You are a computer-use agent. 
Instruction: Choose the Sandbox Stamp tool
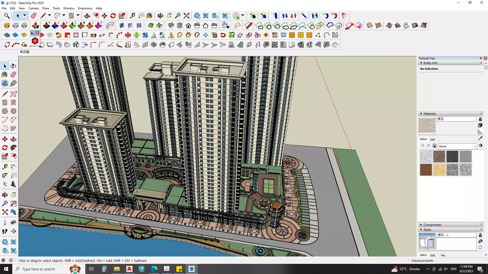tap(398, 25)
